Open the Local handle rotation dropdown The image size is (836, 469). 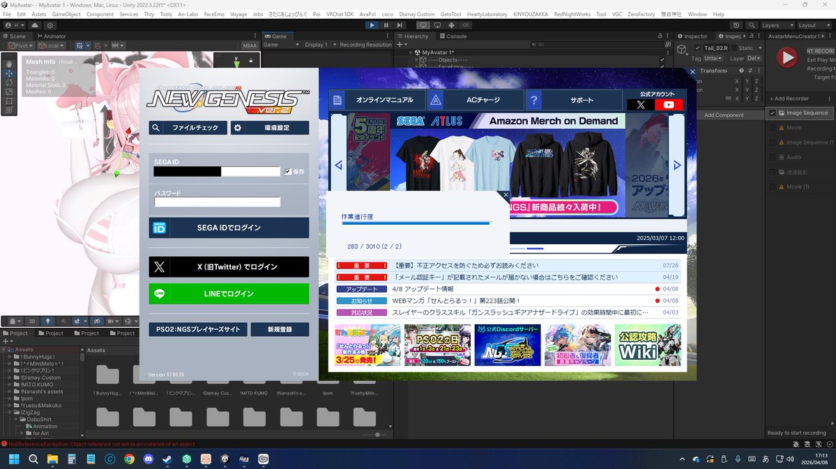[x=51, y=46]
